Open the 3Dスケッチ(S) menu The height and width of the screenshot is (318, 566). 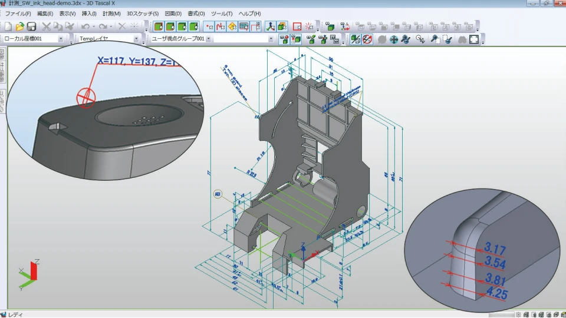143,13
